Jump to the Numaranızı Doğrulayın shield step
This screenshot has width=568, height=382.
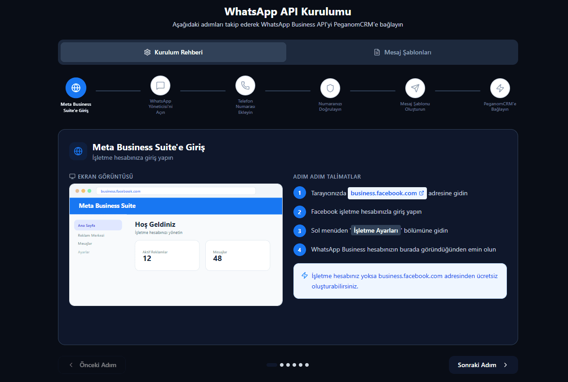point(330,88)
